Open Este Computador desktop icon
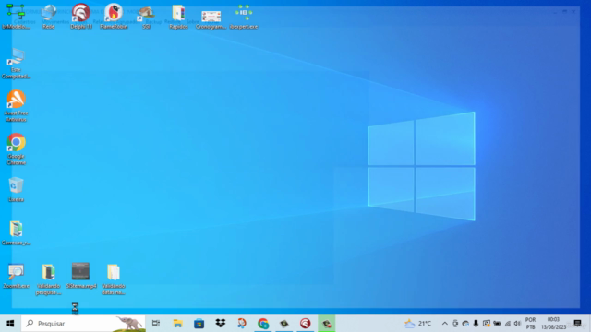The width and height of the screenshot is (591, 332). pyautogui.click(x=16, y=64)
